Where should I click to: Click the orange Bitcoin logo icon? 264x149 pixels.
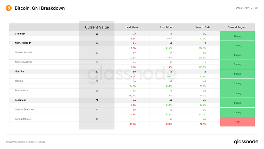click(9, 8)
